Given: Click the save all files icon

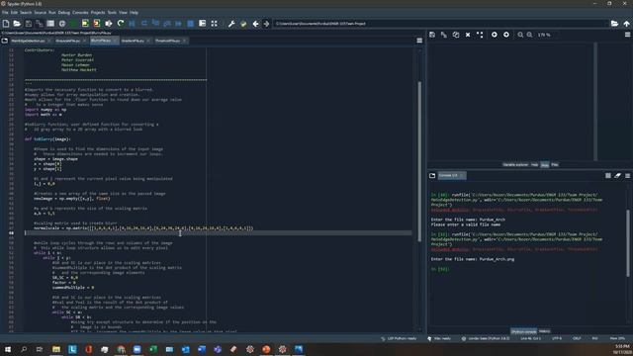Looking at the screenshot, I should tap(40, 24).
